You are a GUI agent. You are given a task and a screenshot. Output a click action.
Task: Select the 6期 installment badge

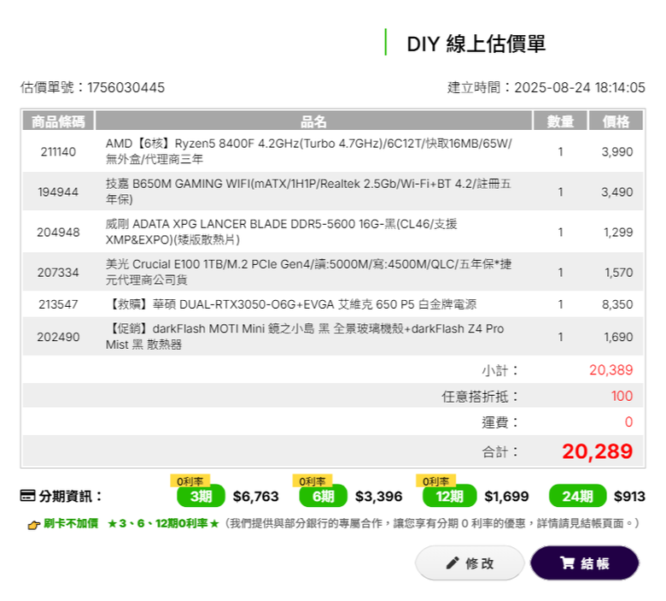point(324,496)
